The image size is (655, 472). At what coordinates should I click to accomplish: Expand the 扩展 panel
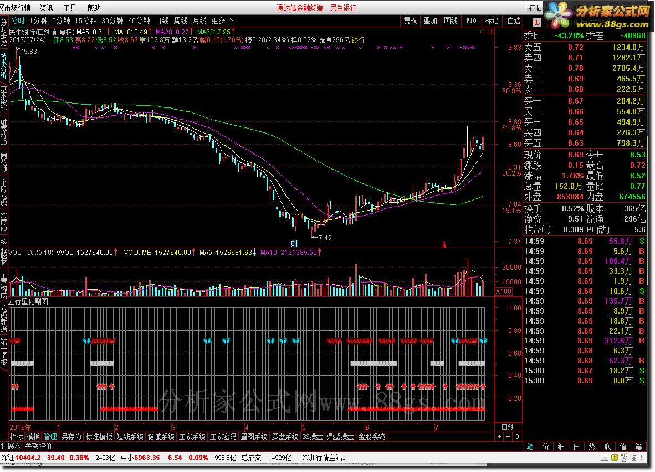point(11,446)
